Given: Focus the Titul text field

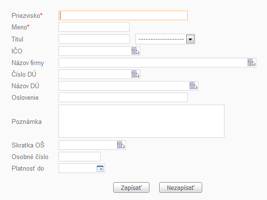Looking at the screenshot, I should pyautogui.click(x=94, y=39).
